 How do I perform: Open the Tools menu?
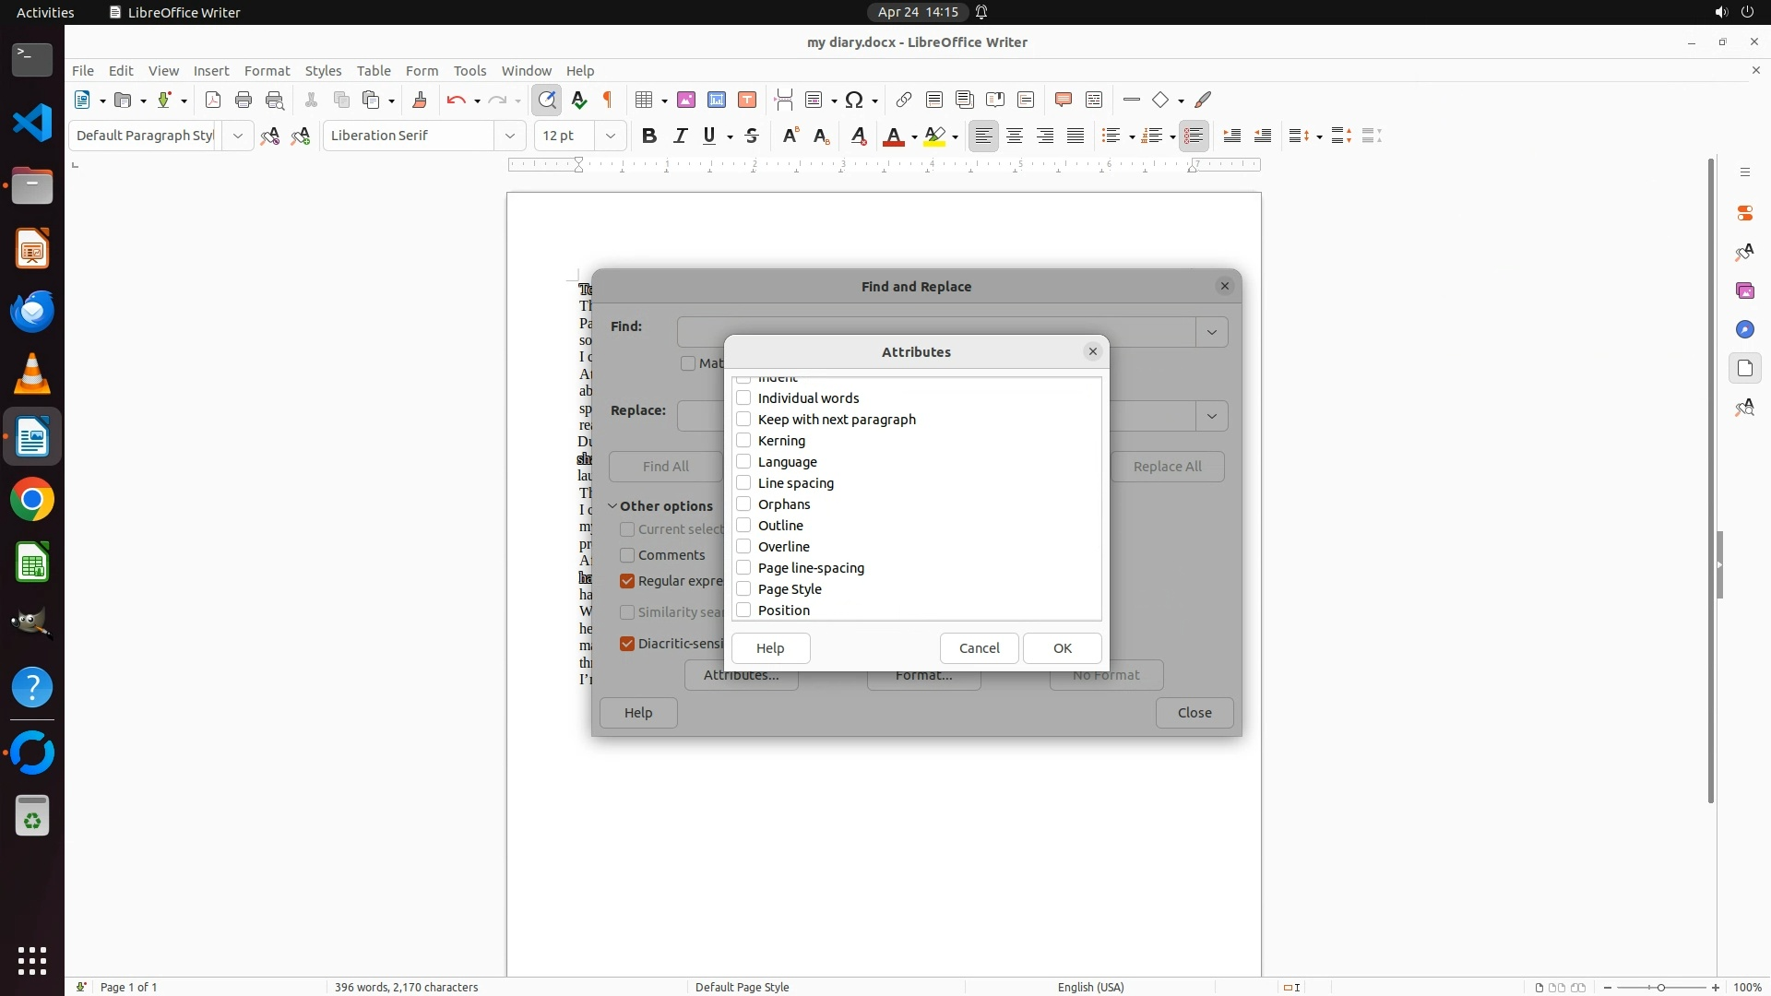pyautogui.click(x=469, y=70)
